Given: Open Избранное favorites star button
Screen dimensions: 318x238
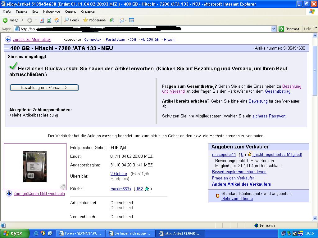Looking at the screenshot, I should click(x=94, y=20).
